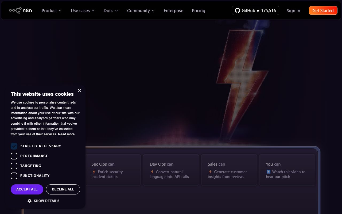Click the n8n logo
This screenshot has height=214, width=342.
(x=21, y=10)
